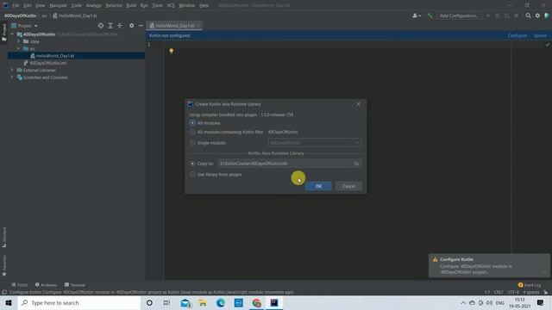Click Cancel in the dialog
This screenshot has height=310, width=552.
pyautogui.click(x=348, y=186)
